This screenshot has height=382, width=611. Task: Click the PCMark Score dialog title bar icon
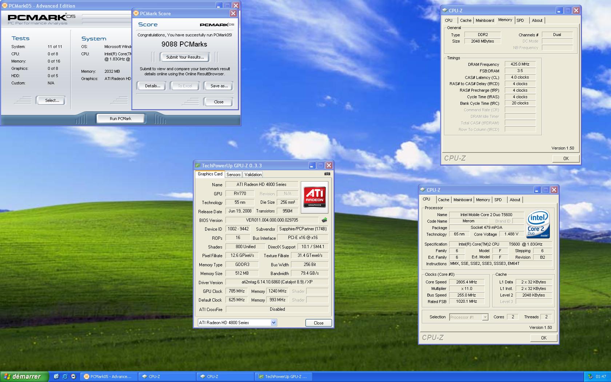coord(136,13)
